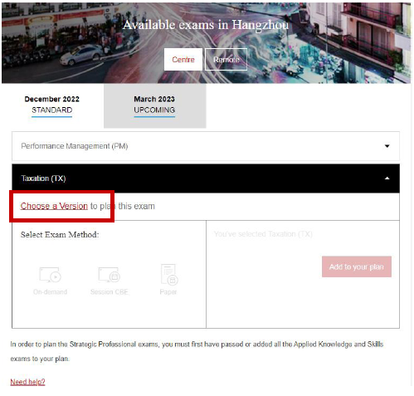This screenshot has height=396, width=414.
Task: Select the Session CBE exam icon
Action: [x=110, y=275]
